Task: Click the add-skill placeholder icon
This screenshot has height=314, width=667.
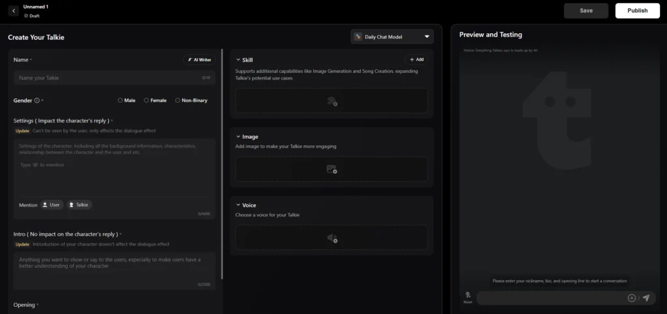Action: (x=332, y=101)
